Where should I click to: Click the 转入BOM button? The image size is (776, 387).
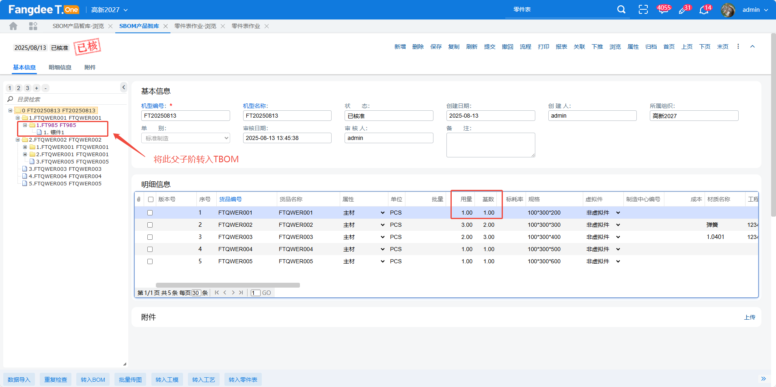tap(93, 380)
